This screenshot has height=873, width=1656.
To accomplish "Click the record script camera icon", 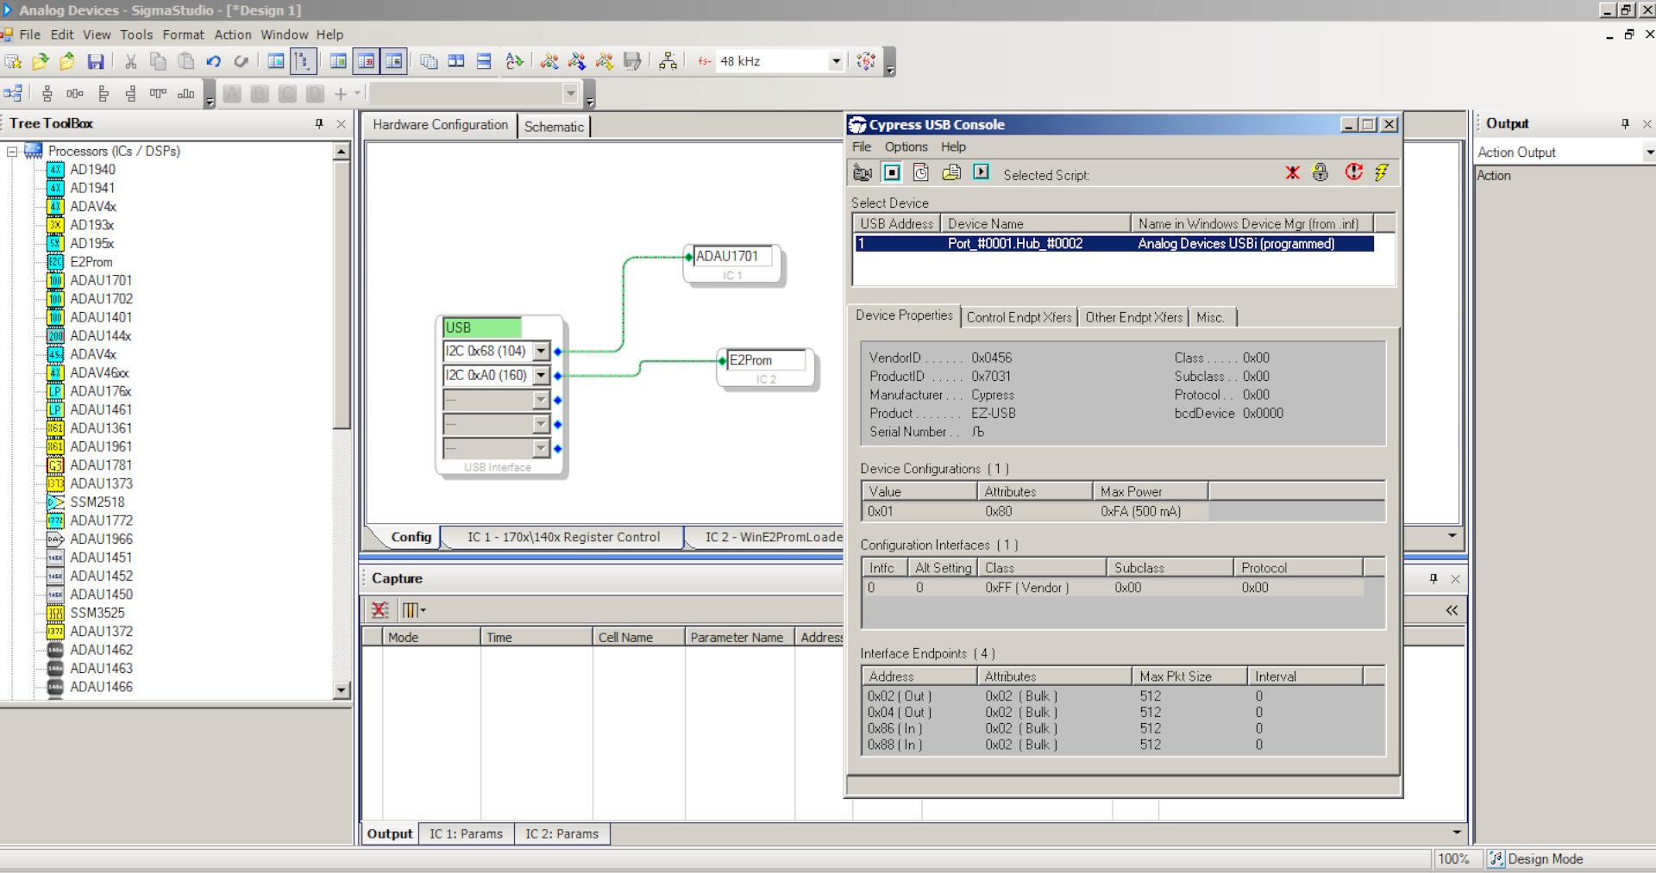I will 862,172.
